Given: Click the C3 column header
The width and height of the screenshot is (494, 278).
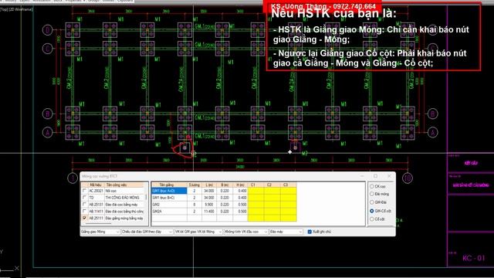Looking at the screenshot, I should (x=288, y=185).
